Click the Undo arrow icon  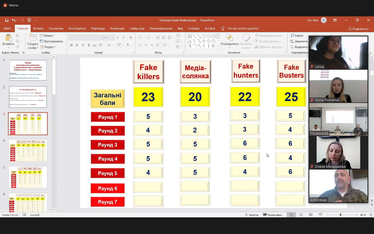[14, 20]
